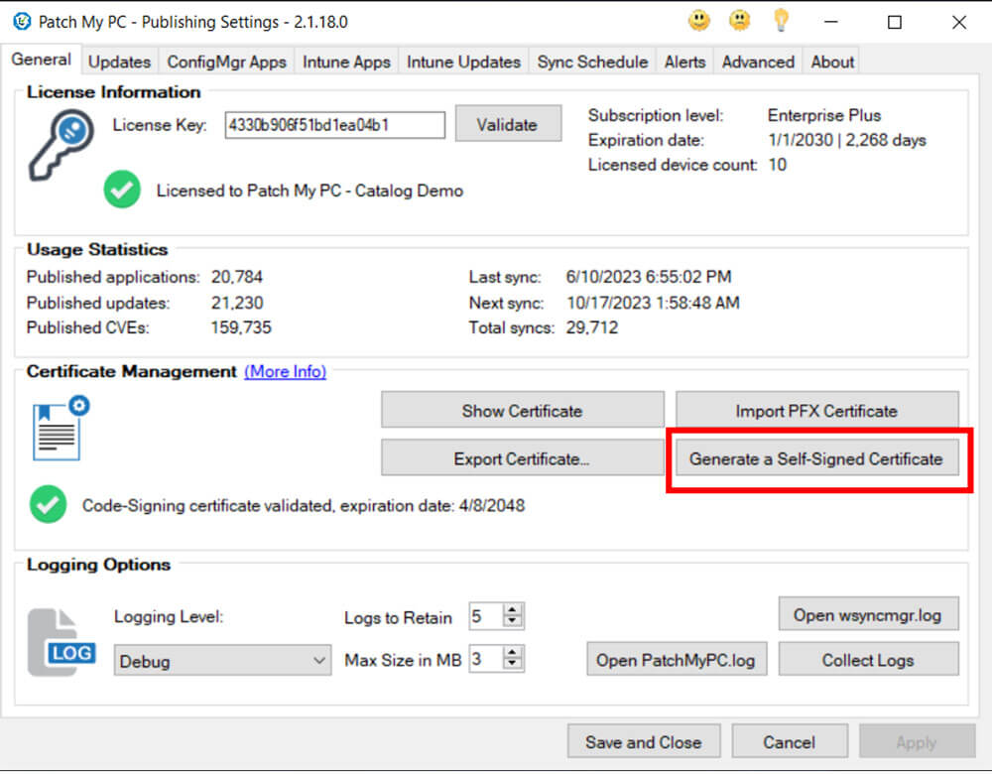Click the total syncs value '29,712'
The height and width of the screenshot is (774, 992).
tap(591, 327)
